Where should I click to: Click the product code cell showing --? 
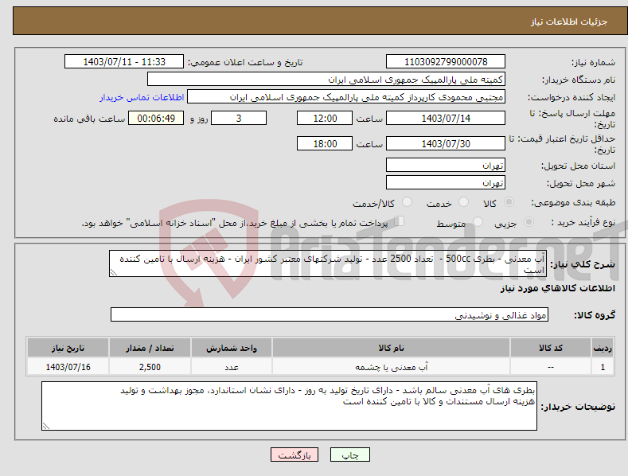click(x=551, y=367)
